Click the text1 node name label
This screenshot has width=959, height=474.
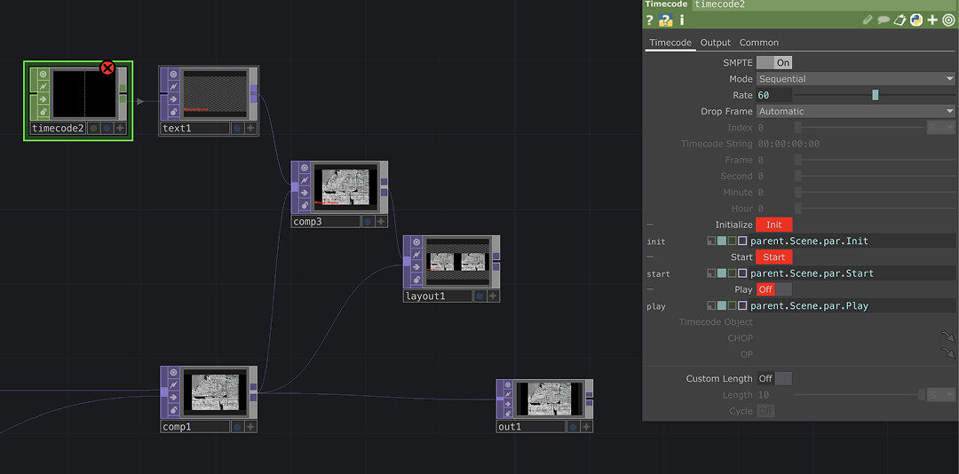(x=195, y=129)
